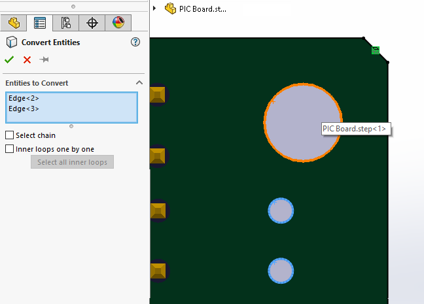This screenshot has width=424, height=304.
Task: Click the pushpin to keep panel visible
Action: [44, 59]
